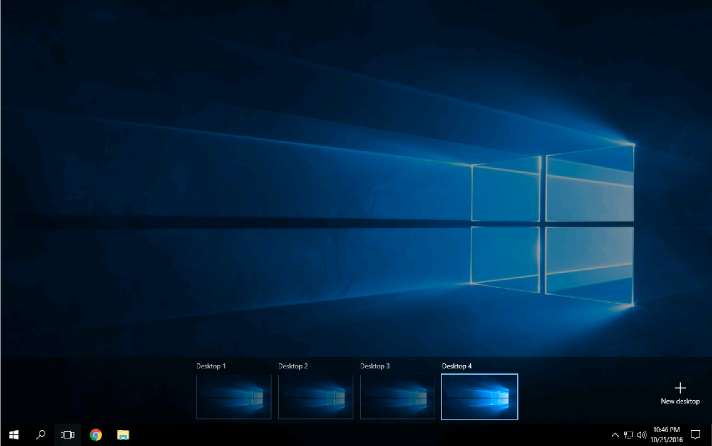Screen dimensions: 712x446
Task: Open the clock and date flyout
Action: tap(666, 435)
